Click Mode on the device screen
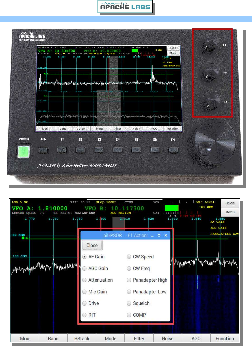The width and height of the screenshot is (252, 346). pyautogui.click(x=100, y=129)
